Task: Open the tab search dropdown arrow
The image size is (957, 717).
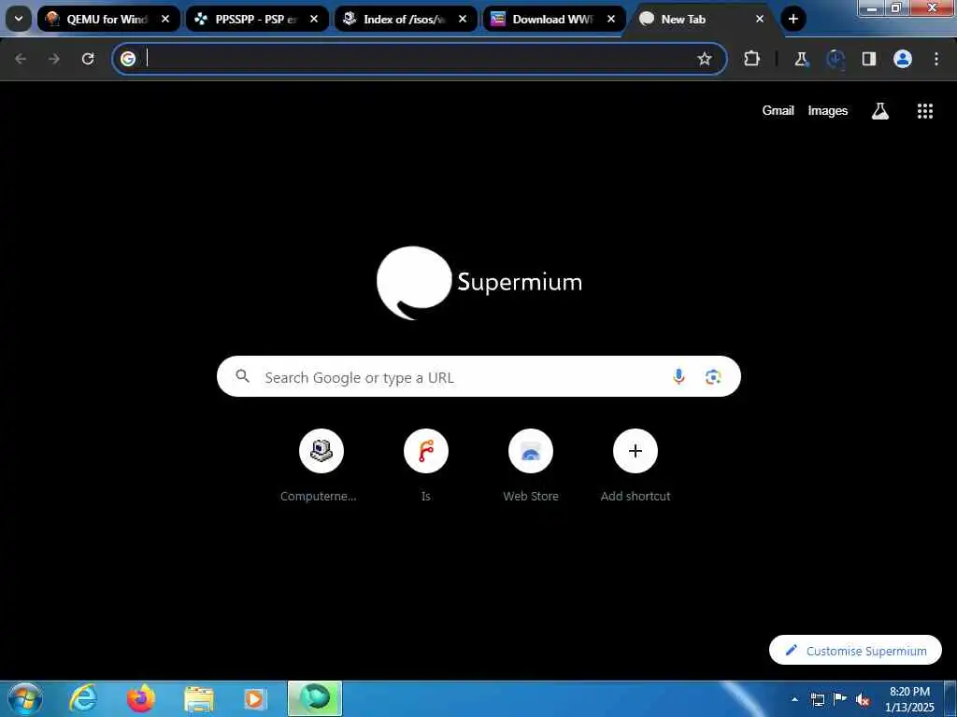Action: [x=19, y=19]
